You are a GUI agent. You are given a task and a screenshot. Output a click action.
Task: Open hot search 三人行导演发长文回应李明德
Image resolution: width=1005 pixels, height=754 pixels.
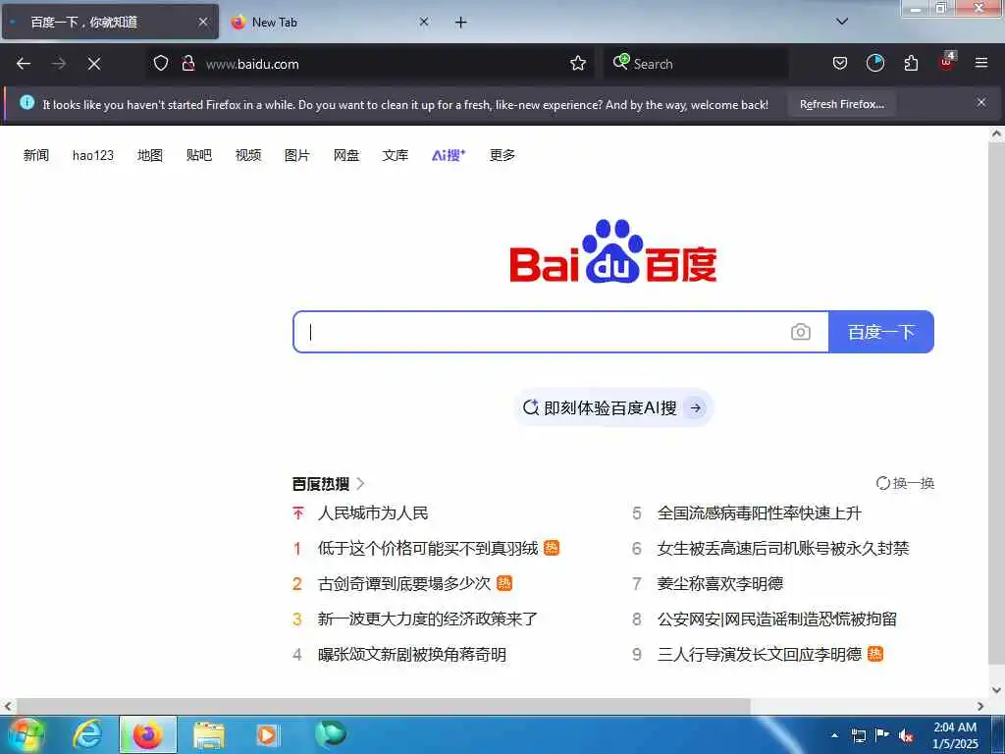click(x=760, y=655)
